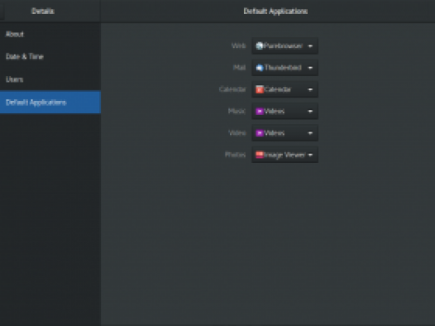Screen dimensions: 435x326
Task: Click the Music label
Action: [x=237, y=111]
